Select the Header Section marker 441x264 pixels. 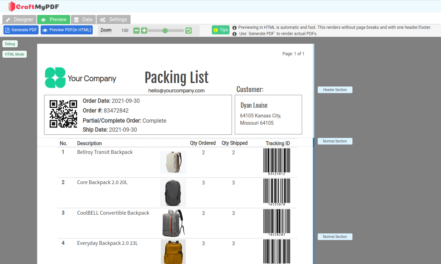click(x=335, y=90)
